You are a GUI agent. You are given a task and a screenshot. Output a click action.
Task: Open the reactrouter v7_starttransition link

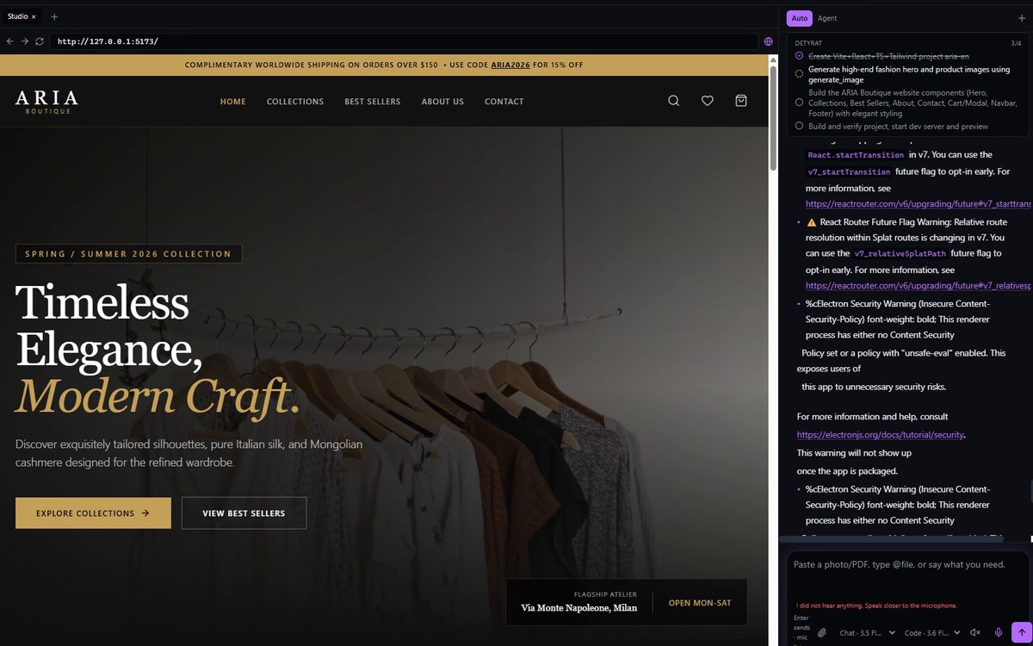coord(918,204)
